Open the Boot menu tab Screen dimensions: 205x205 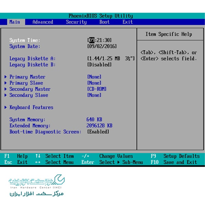click(x=105, y=22)
